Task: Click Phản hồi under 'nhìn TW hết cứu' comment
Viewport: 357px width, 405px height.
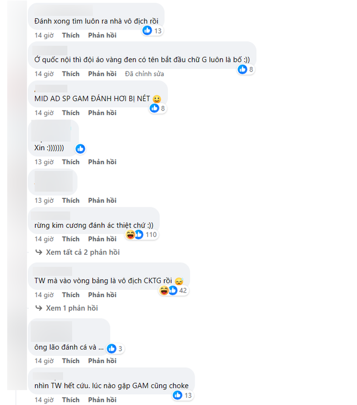Action: (x=102, y=400)
